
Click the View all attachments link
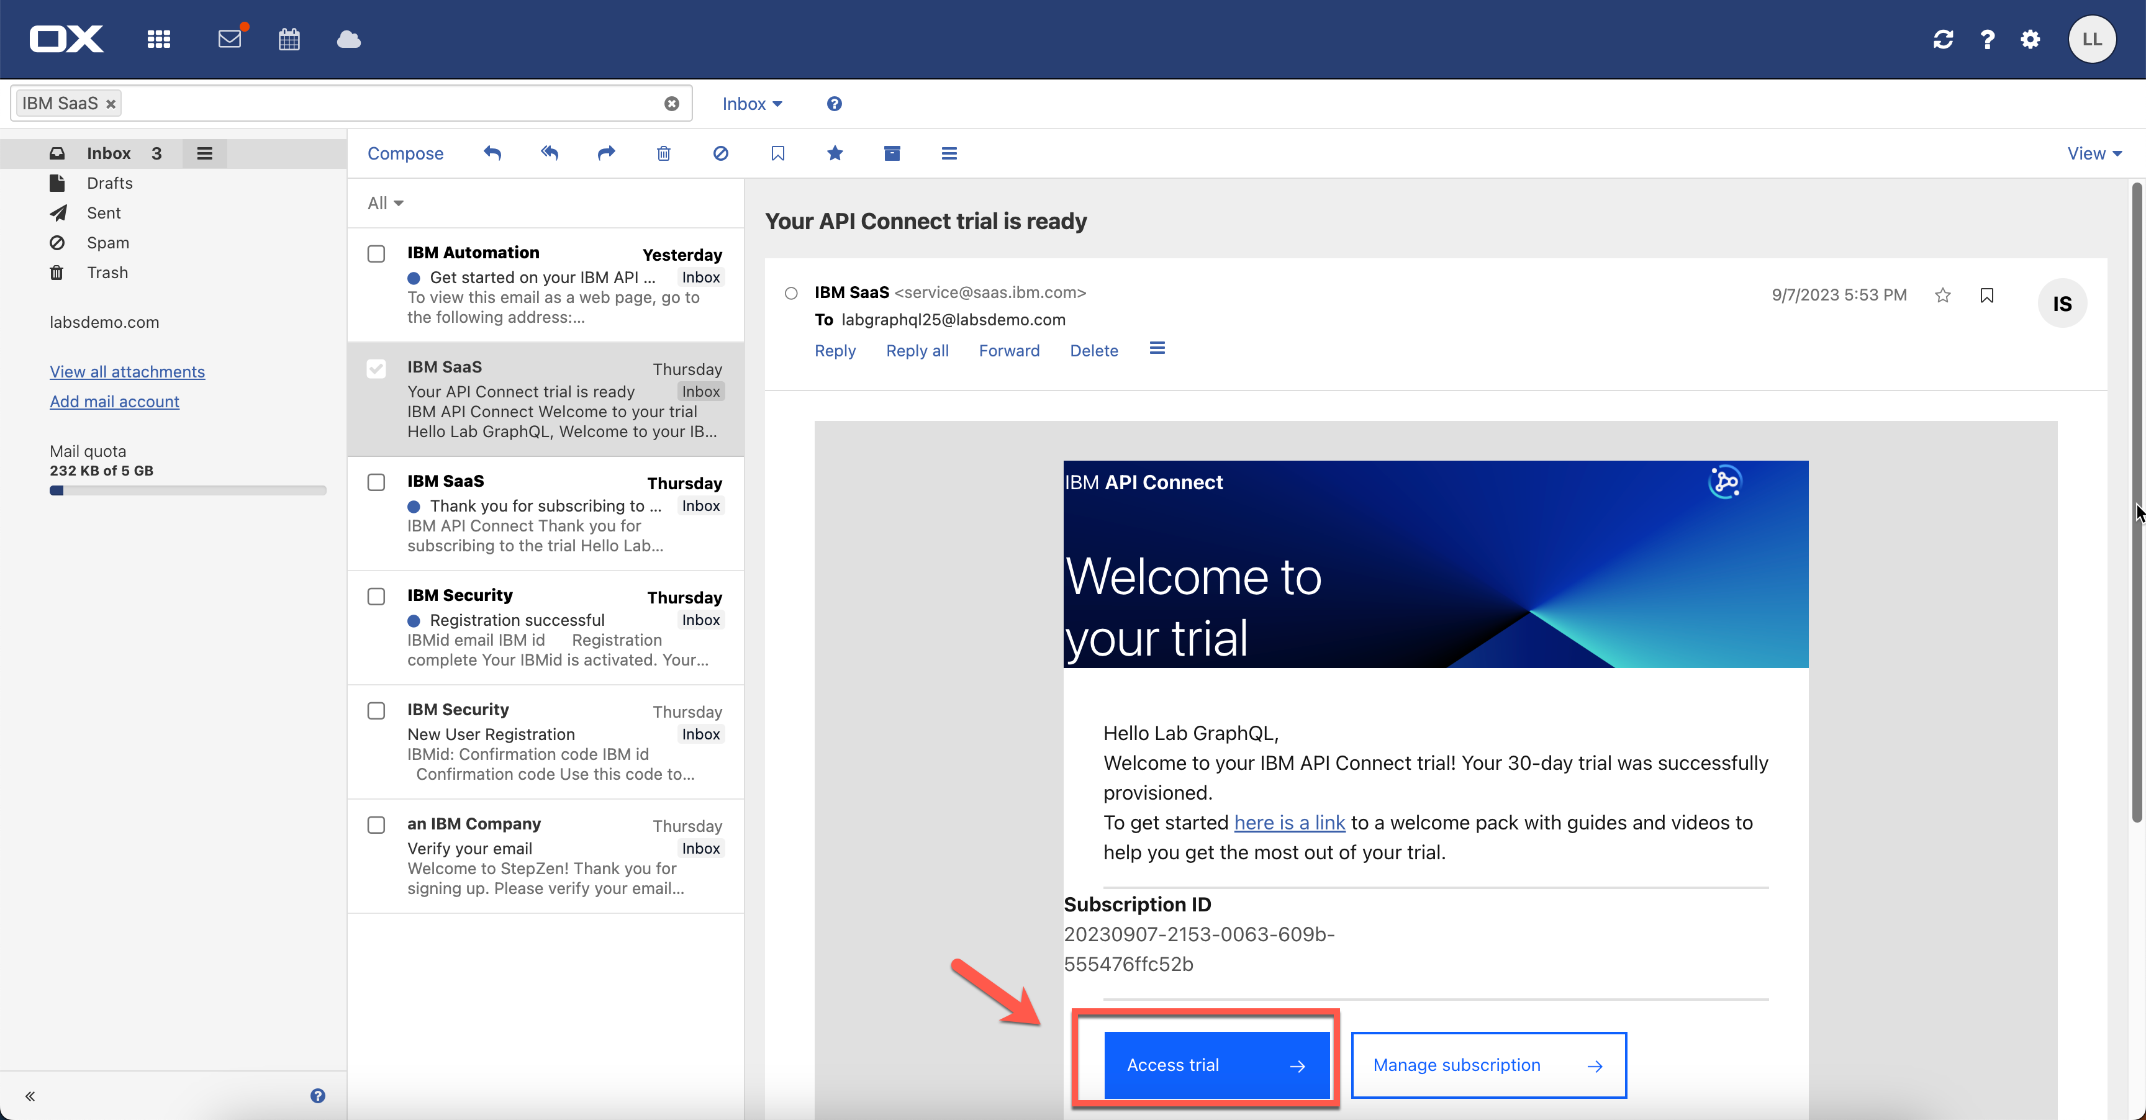click(x=127, y=371)
